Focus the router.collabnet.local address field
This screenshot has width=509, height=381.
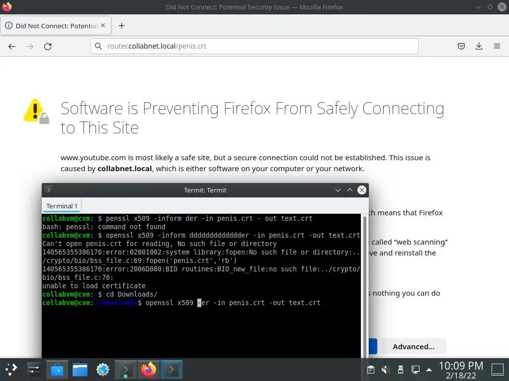(254, 46)
